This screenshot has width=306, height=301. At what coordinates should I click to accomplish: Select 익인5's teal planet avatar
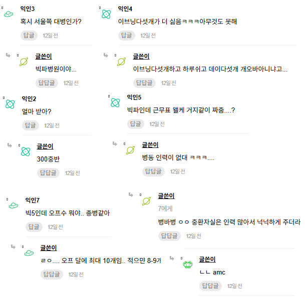click(x=115, y=102)
